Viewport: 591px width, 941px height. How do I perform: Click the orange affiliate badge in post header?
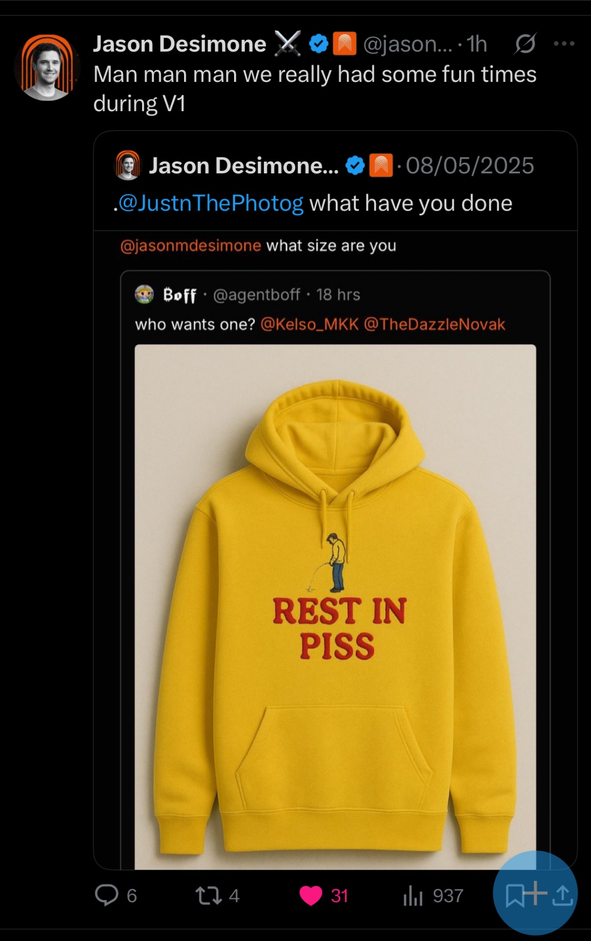(x=344, y=44)
